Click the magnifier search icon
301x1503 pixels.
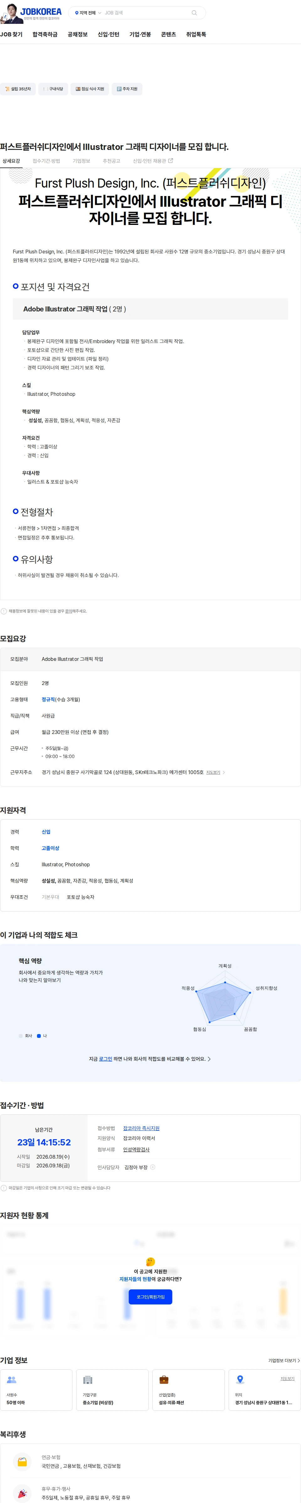194,13
